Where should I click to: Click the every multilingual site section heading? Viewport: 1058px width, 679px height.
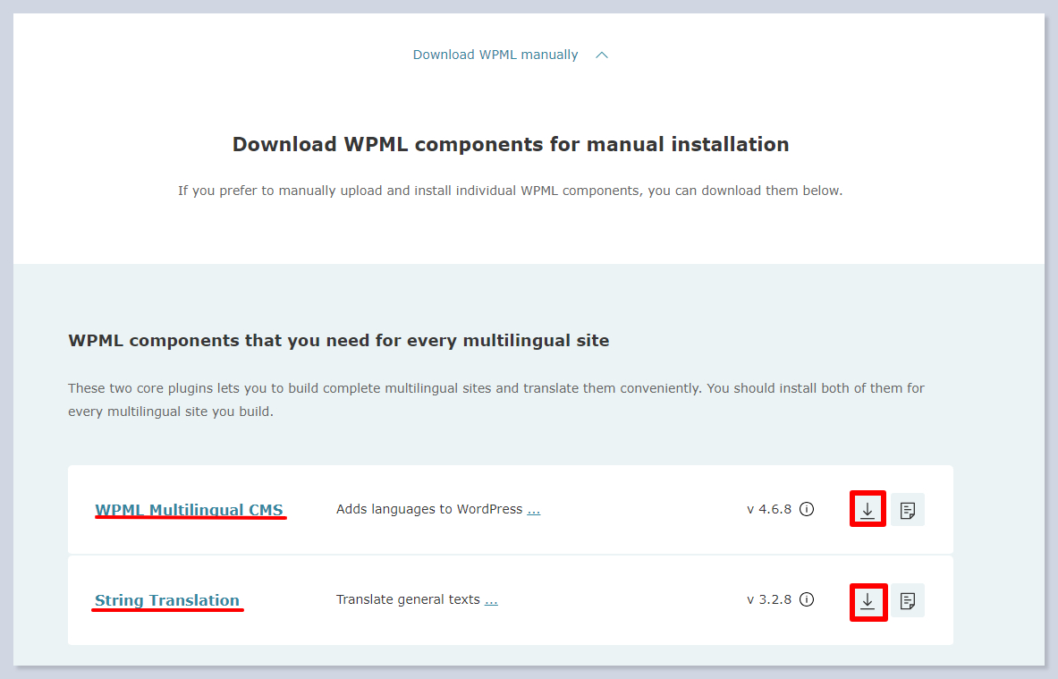[339, 341]
